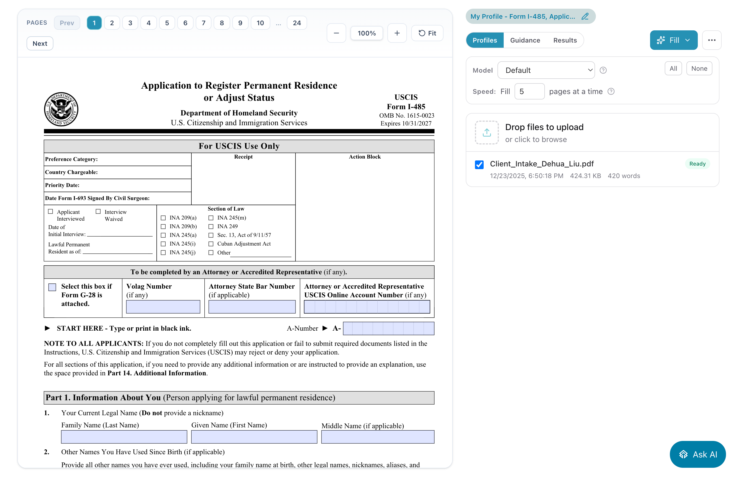Check the Form G-28 attached box

click(x=52, y=287)
